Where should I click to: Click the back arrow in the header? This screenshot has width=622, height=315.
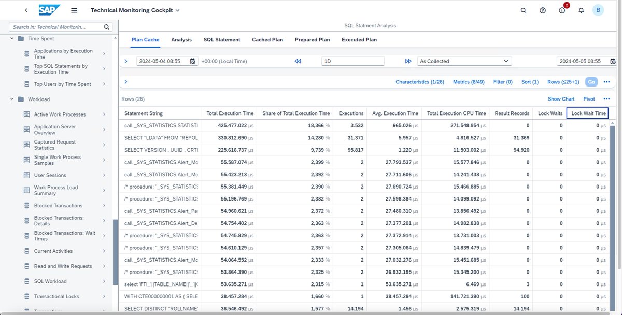click(26, 10)
